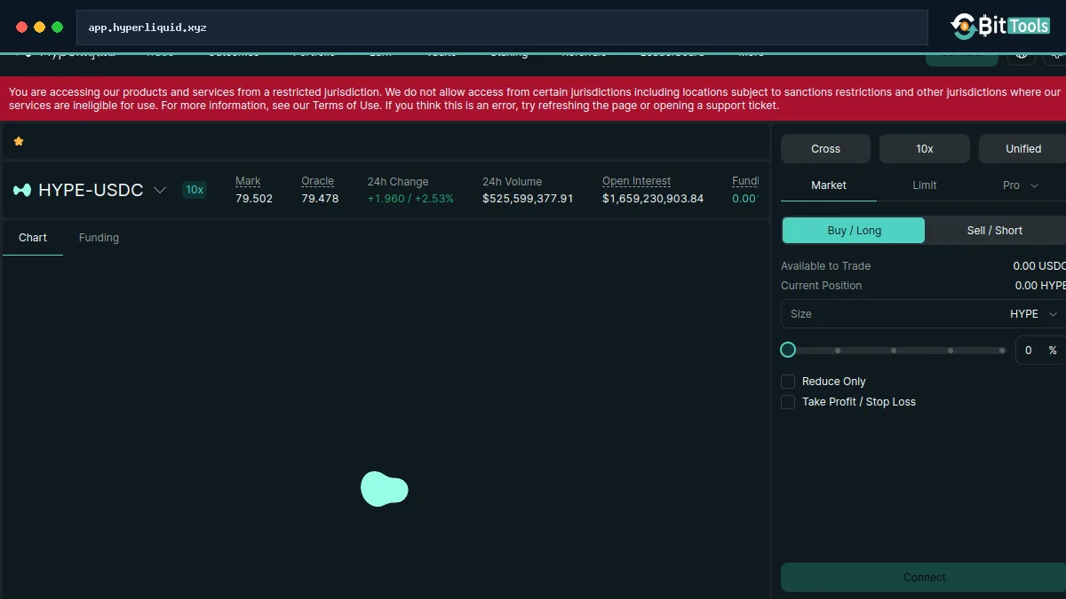Click the Mark value 79.502
Screen dimensions: 1066x599
click(254, 199)
